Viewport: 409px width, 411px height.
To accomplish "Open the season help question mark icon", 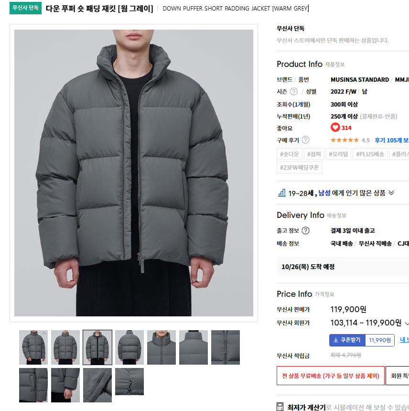I will [x=294, y=91].
